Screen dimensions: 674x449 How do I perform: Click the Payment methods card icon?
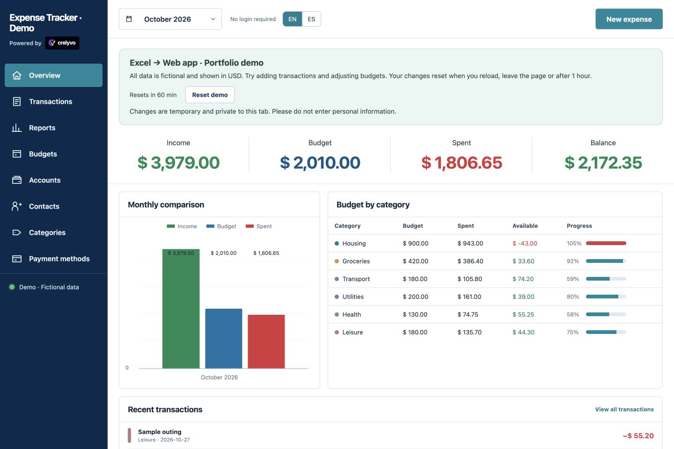tap(17, 259)
